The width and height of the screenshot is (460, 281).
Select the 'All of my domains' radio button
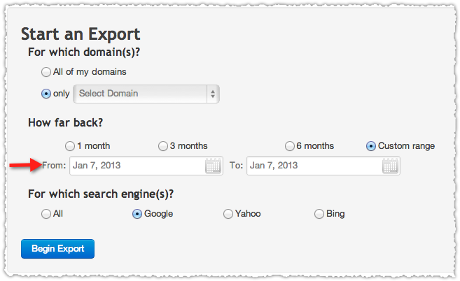click(46, 72)
